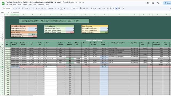Viewport: 171px width, 96px height.
Task: Open the Seq Nr column filter dropdown
Action: tap(10, 43)
